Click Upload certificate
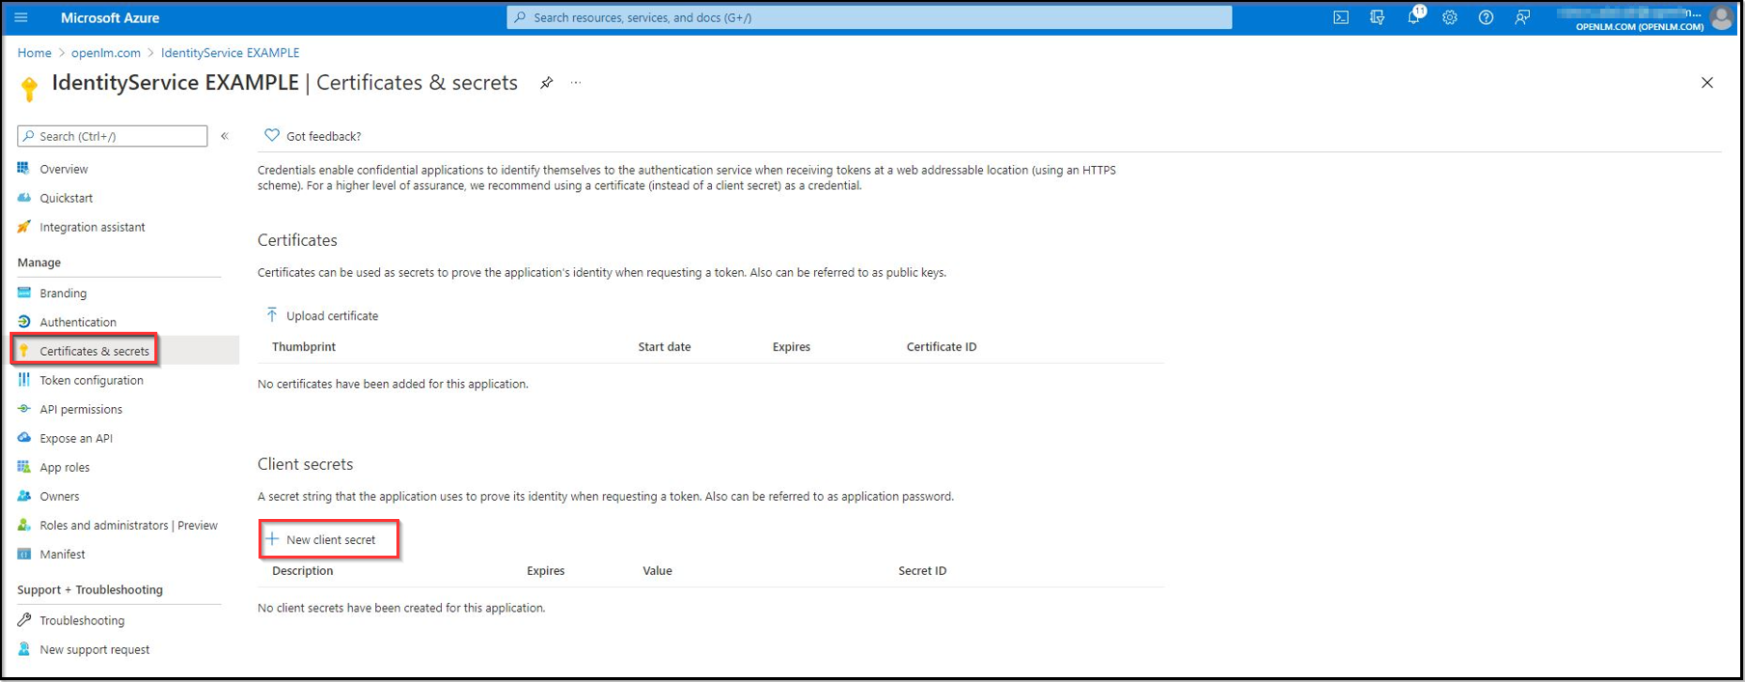This screenshot has width=1745, height=682. [331, 315]
